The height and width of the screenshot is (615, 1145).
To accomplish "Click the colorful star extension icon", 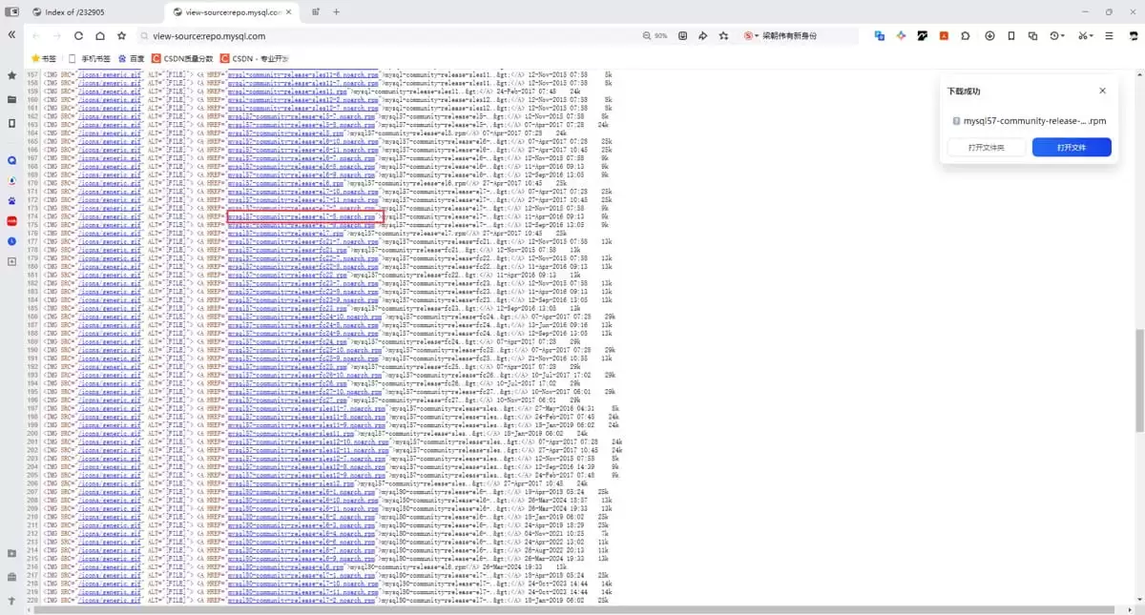I will pyautogui.click(x=901, y=35).
